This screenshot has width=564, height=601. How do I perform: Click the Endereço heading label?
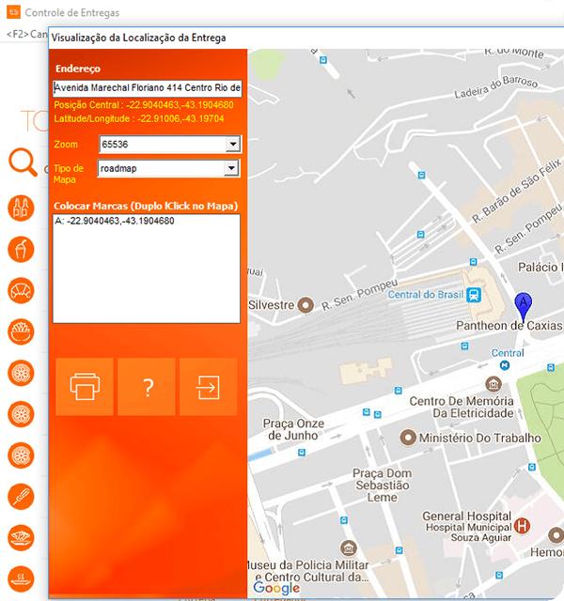(78, 69)
